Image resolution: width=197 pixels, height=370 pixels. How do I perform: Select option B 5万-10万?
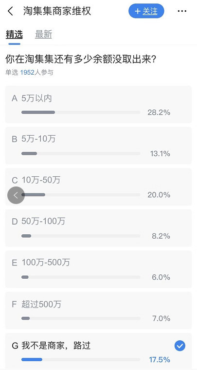coord(98,145)
